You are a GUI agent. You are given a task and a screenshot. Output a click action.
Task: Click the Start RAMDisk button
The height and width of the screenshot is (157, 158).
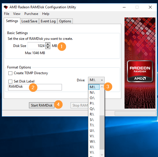(x=42, y=105)
